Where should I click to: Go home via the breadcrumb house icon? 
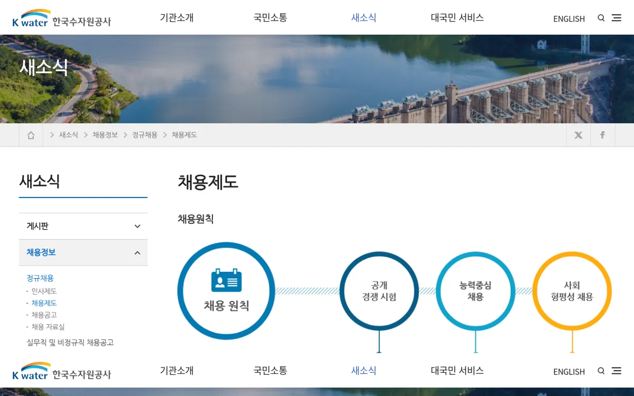pyautogui.click(x=31, y=135)
